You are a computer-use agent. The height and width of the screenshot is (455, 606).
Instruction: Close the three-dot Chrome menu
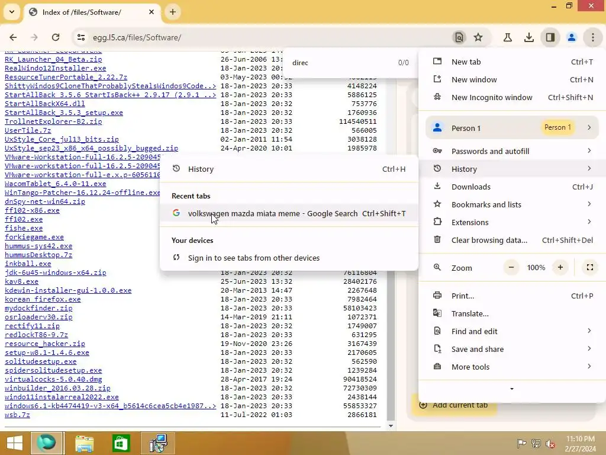(593, 37)
